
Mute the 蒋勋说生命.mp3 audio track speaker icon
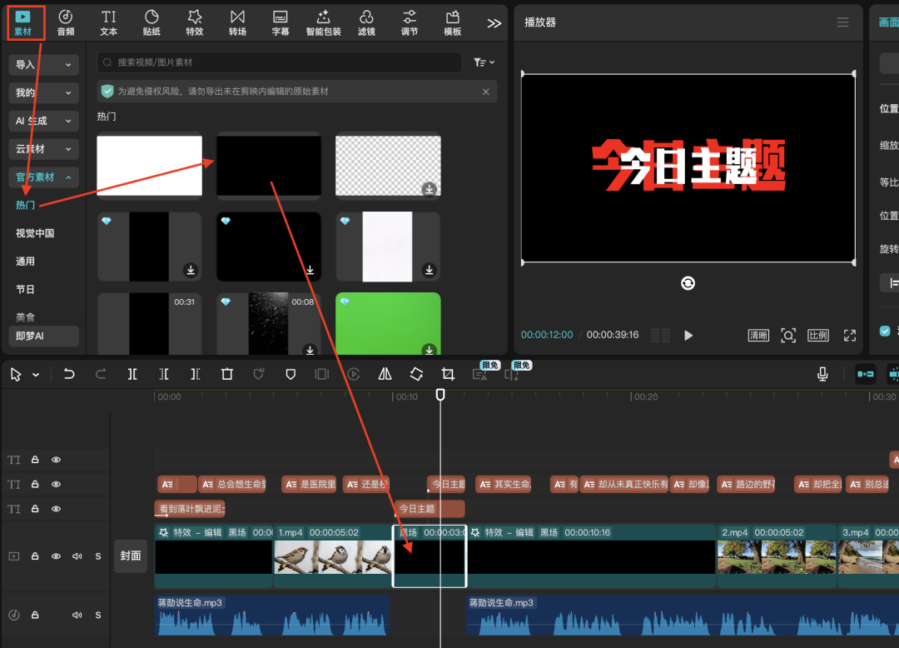click(x=77, y=615)
